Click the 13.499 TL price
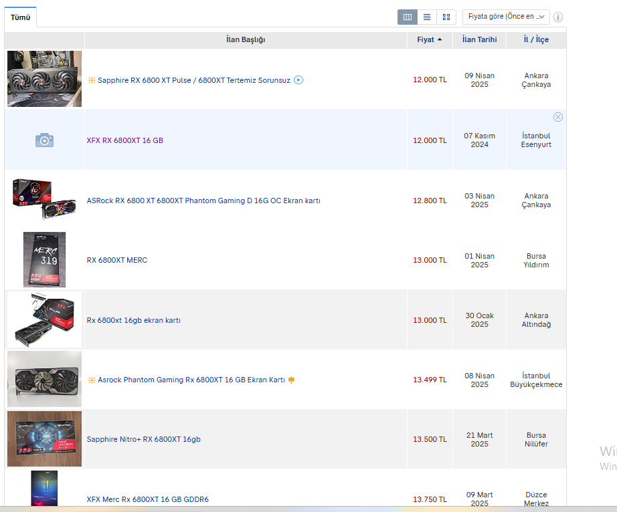Screen dimensions: 617x512 click(430, 380)
